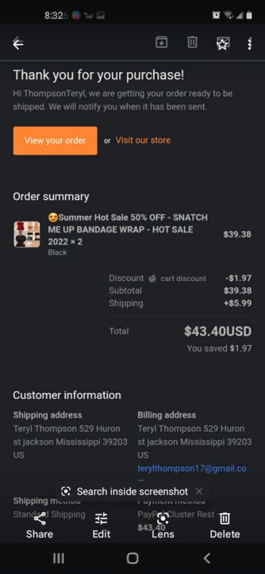Open the Snatch Me Up product thumbnail

[27, 235]
